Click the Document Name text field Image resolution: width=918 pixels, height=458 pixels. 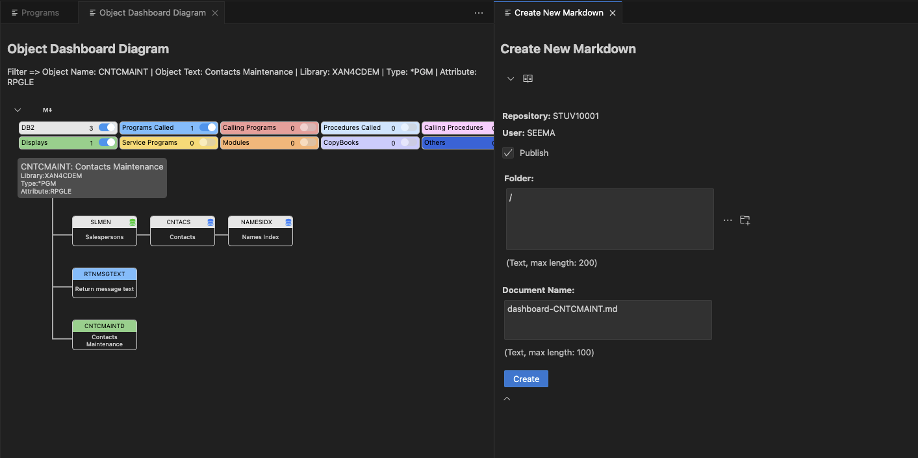(x=607, y=320)
